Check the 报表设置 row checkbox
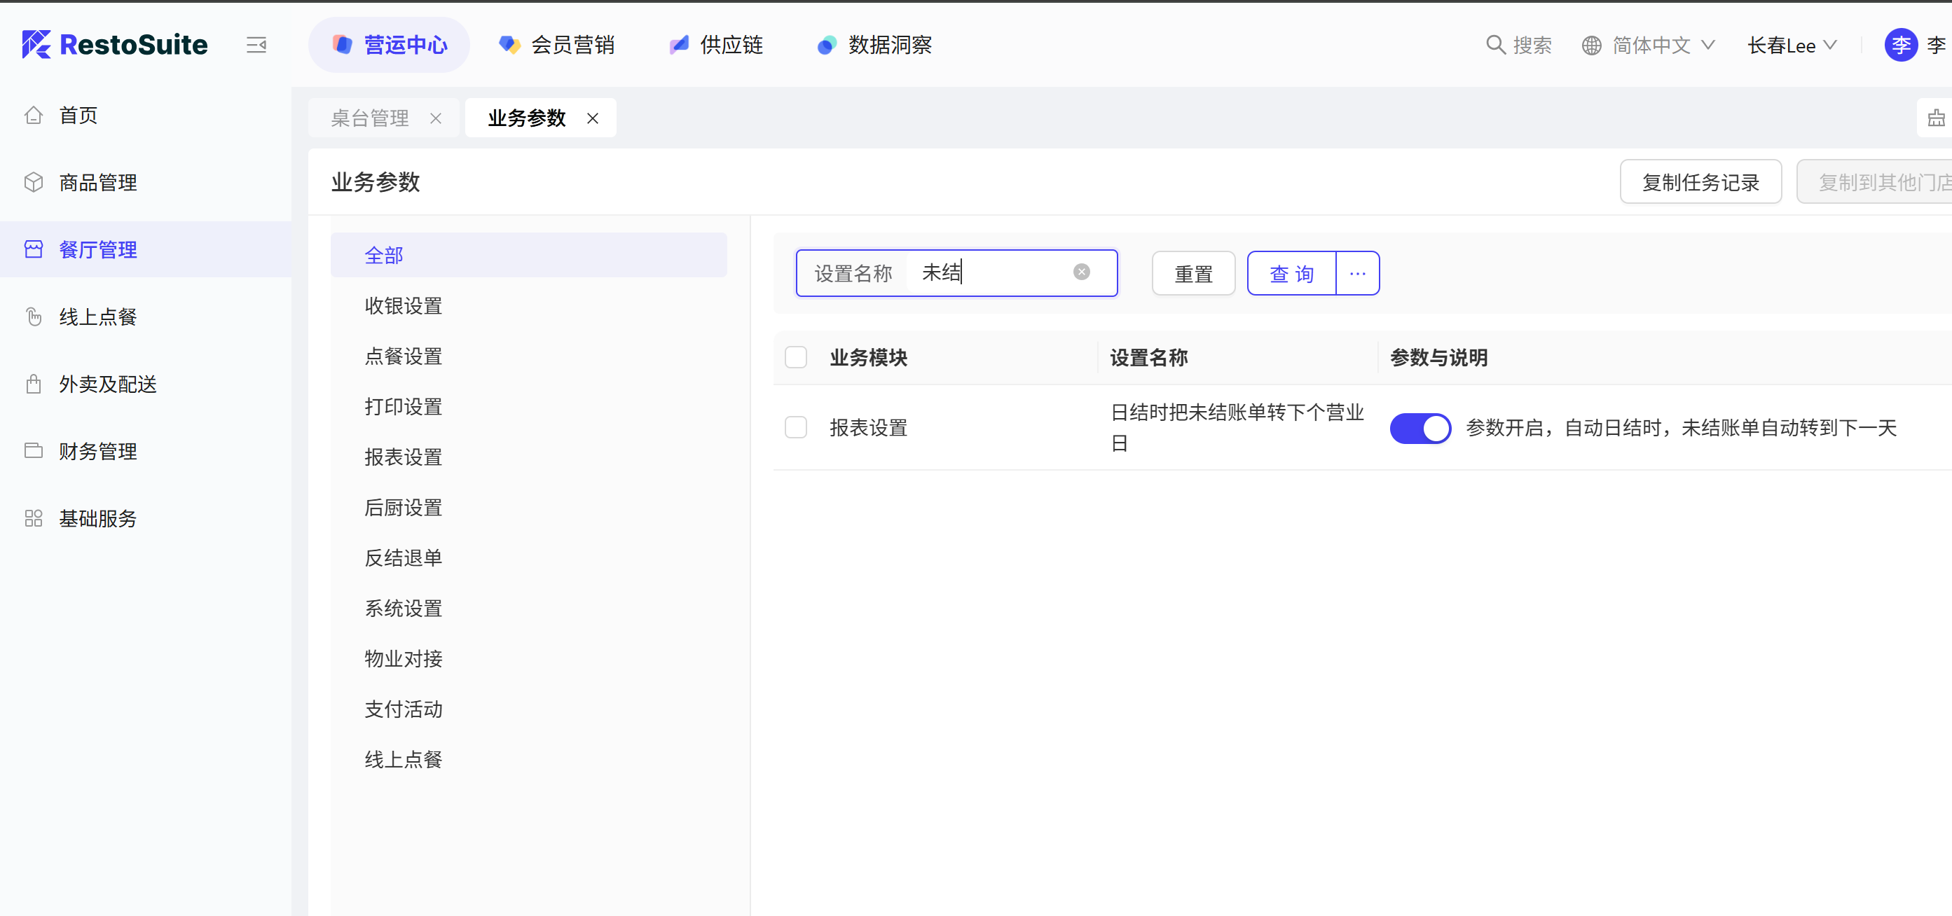This screenshot has width=1952, height=916. point(796,427)
